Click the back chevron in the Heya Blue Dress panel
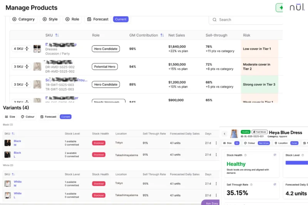The height and width of the screenshot is (205, 308). click(x=224, y=134)
